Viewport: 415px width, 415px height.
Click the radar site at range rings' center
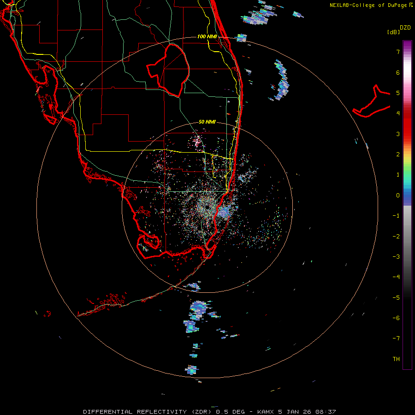(x=207, y=207)
